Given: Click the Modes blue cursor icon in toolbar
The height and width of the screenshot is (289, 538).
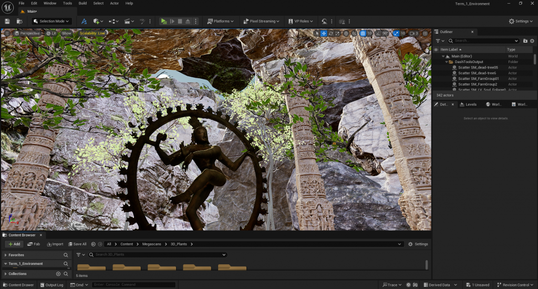Looking at the screenshot, I should click(84, 21).
